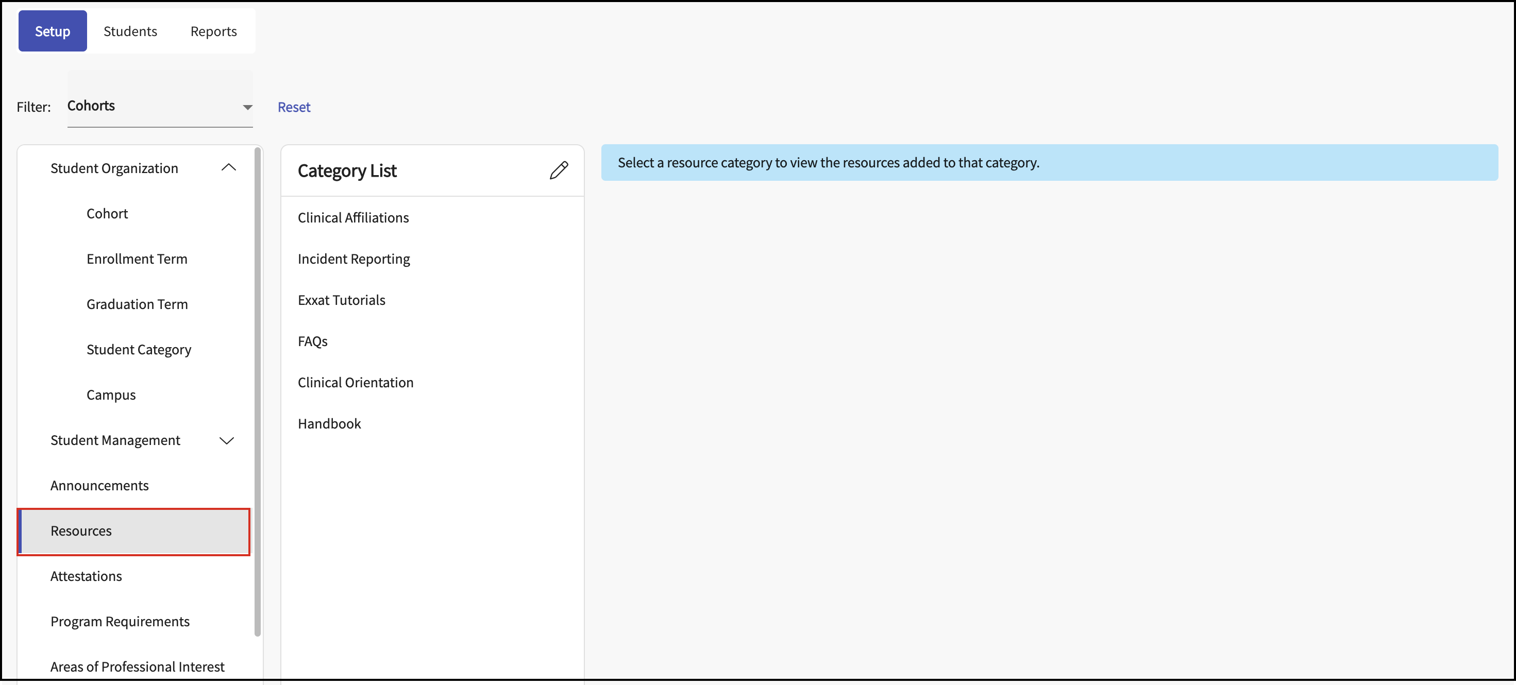The image size is (1516, 685).
Task: Select Graduation Term in sidebar
Action: (x=137, y=304)
